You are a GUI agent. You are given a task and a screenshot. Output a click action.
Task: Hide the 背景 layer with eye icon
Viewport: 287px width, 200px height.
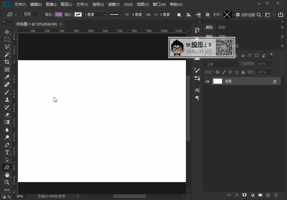tap(207, 81)
